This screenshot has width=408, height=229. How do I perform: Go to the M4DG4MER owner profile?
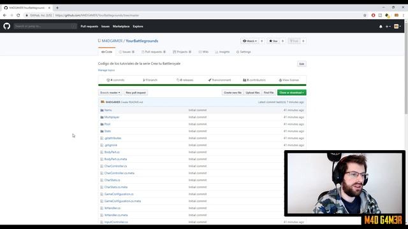(x=112, y=41)
